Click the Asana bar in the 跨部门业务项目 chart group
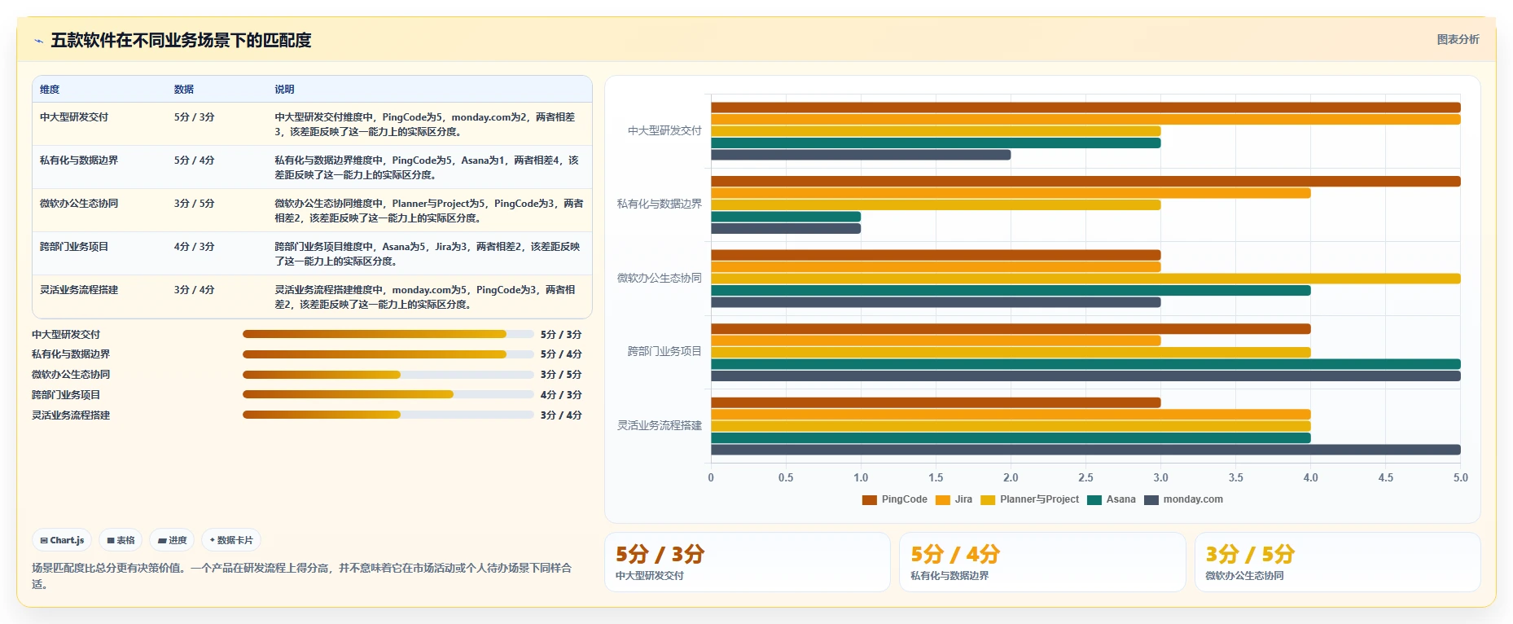The image size is (1513, 624). click(1085, 364)
